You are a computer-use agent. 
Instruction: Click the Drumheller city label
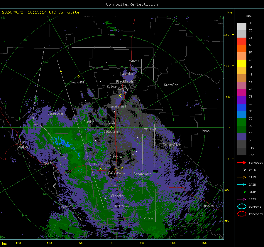coord(172,145)
